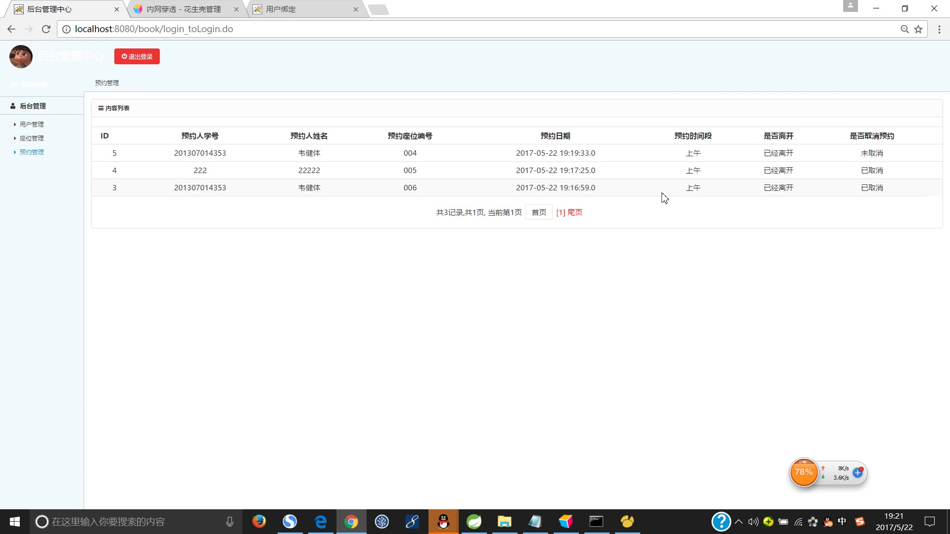The image size is (950, 534).
Task: Open 用户管理 in the sidebar
Action: click(32, 124)
